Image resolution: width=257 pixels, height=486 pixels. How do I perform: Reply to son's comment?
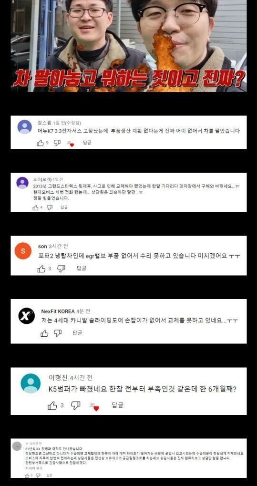click(x=81, y=268)
